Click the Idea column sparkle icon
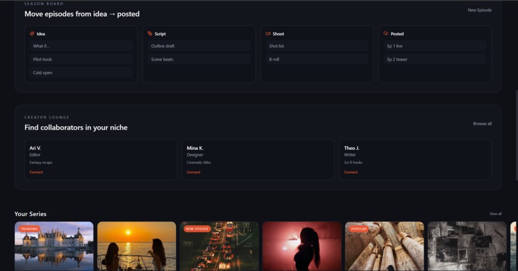Screen dimensions: 518x271 (32, 33)
